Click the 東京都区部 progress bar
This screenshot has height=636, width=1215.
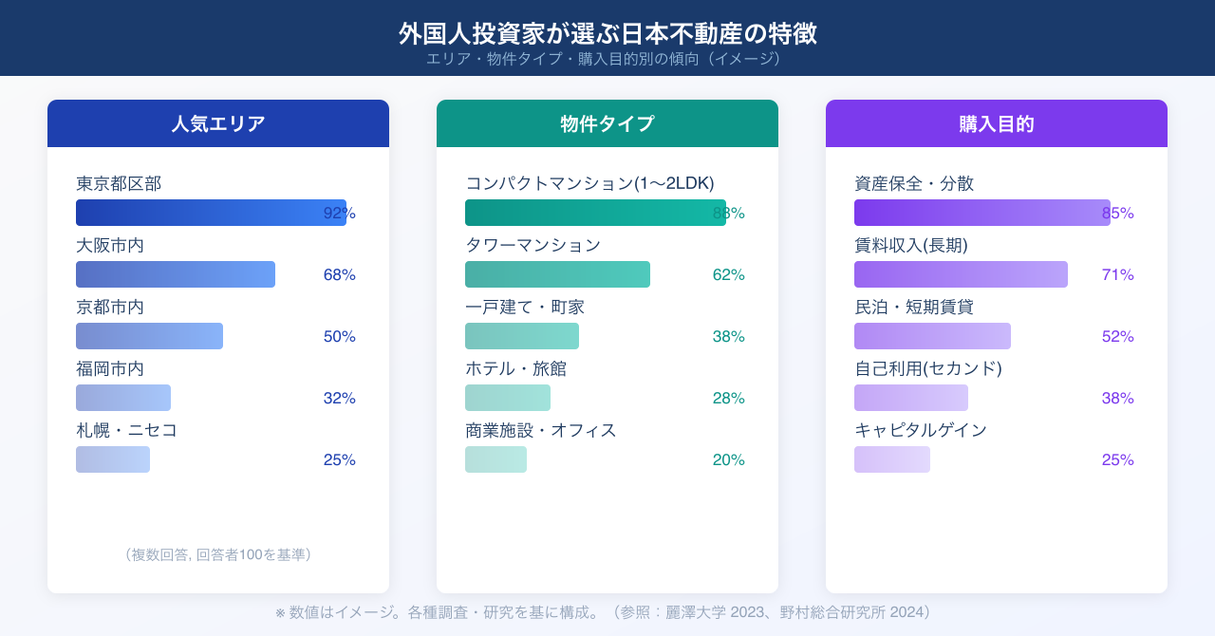(x=211, y=213)
